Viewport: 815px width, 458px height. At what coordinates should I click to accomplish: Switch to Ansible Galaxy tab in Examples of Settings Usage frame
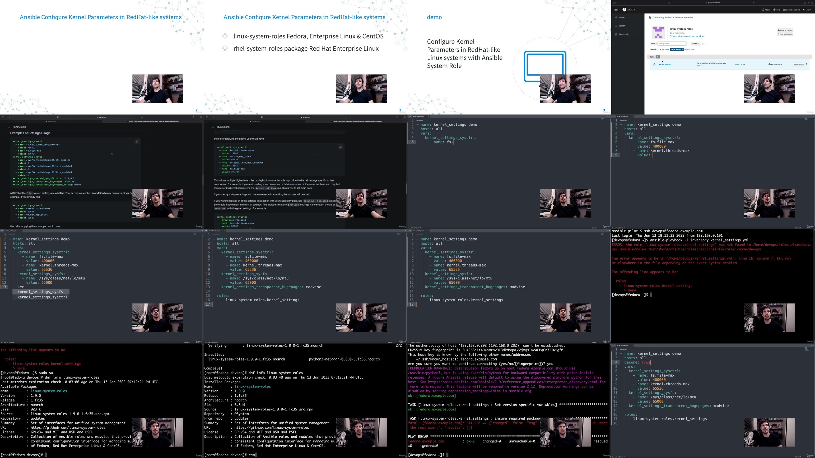click(x=51, y=122)
